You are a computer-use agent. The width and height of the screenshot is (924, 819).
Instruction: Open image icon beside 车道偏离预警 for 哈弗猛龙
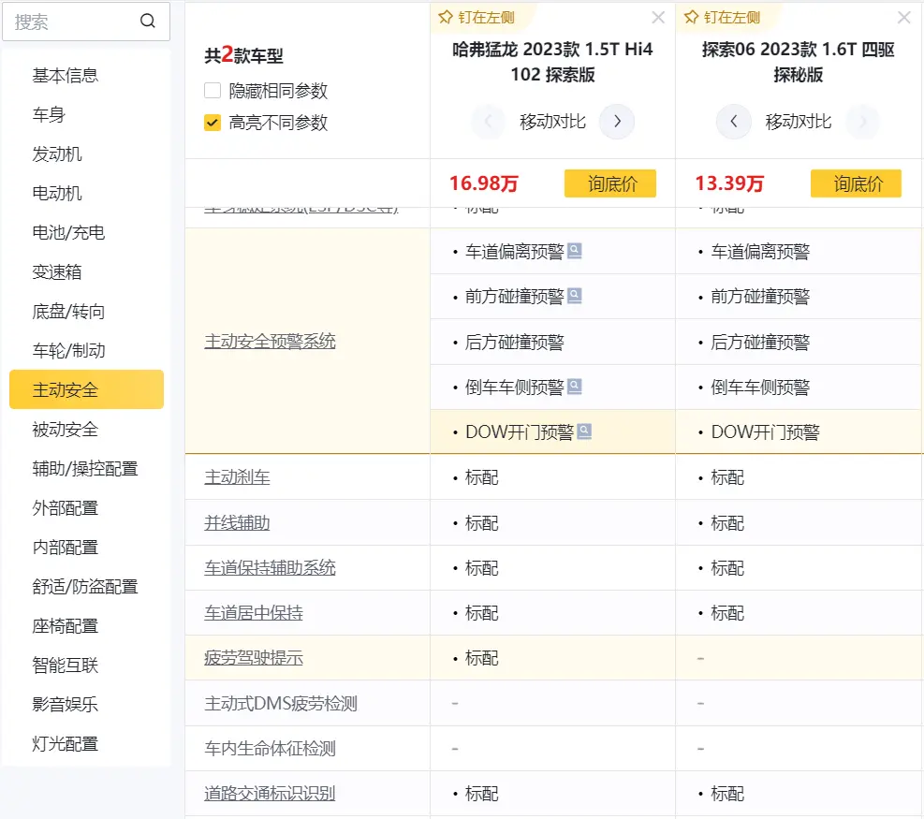(x=575, y=251)
